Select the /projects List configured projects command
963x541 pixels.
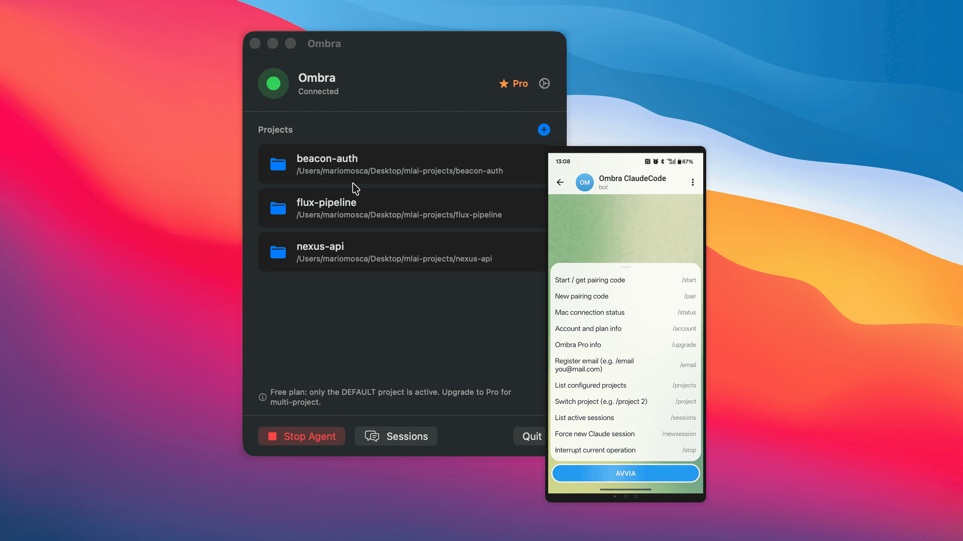coord(625,385)
